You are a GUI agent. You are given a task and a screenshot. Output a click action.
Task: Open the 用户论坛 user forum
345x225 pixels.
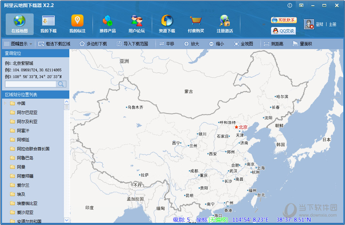coord(137,24)
